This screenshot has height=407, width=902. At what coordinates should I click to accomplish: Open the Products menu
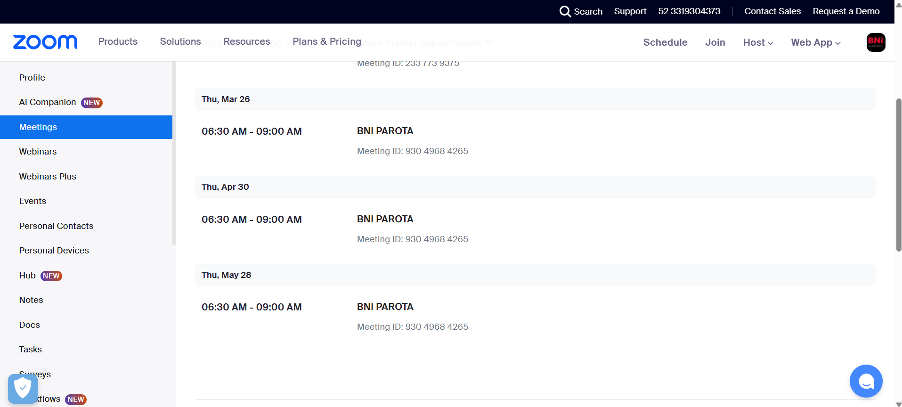tap(118, 41)
